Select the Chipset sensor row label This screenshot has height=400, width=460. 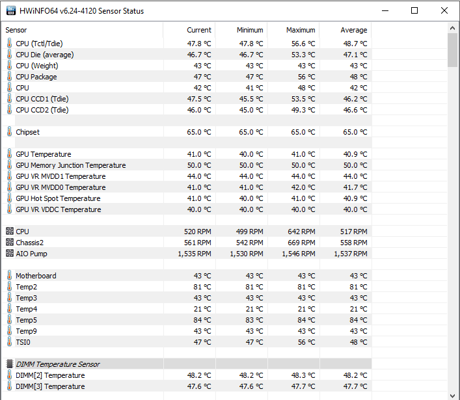(x=27, y=132)
